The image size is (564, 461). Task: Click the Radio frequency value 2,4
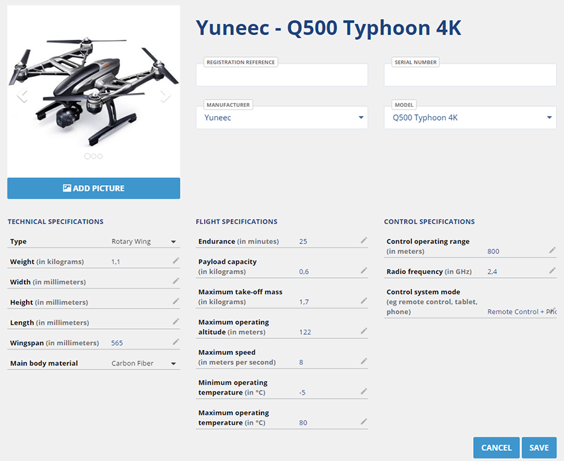point(492,271)
